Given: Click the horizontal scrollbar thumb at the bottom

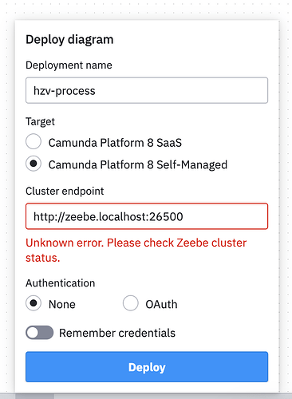Looking at the screenshot, I should pyautogui.click(x=34, y=397).
